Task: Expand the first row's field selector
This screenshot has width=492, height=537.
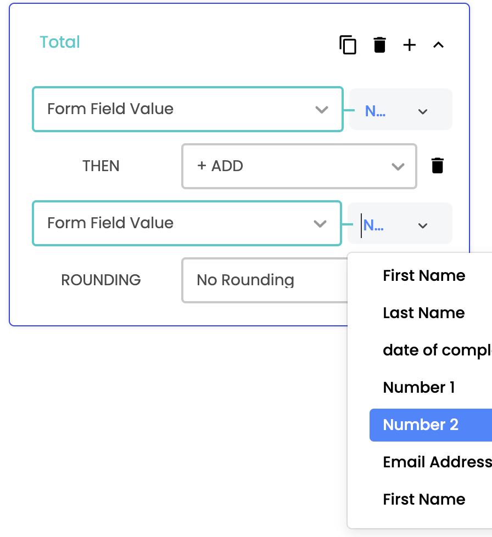Action: (x=401, y=109)
